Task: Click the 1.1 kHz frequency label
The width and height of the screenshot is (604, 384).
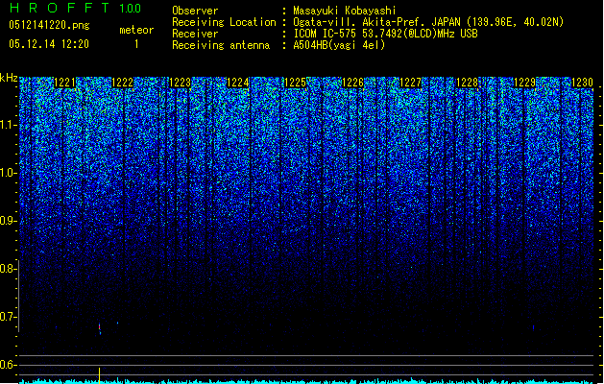Action: click(9, 125)
